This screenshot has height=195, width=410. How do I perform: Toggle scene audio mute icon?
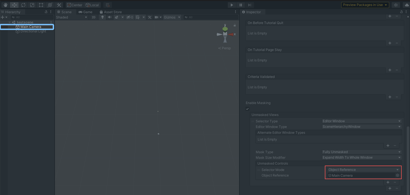[110, 17]
